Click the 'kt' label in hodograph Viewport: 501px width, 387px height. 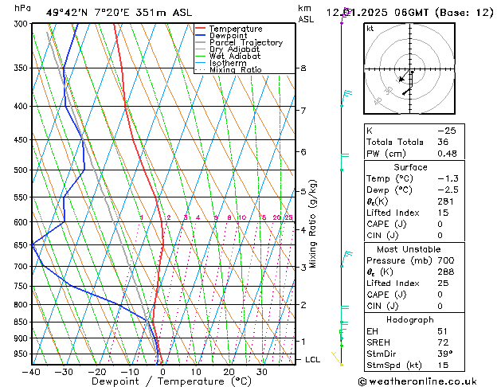point(370,28)
